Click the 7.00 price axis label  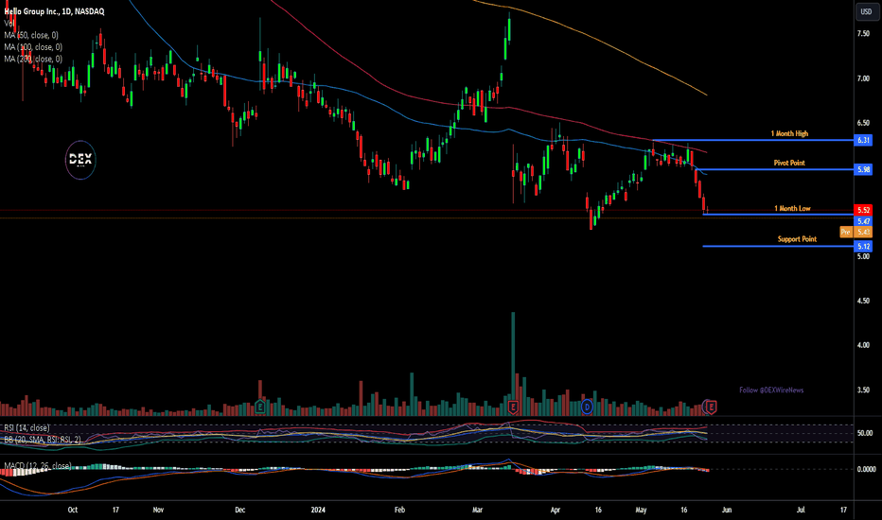863,78
